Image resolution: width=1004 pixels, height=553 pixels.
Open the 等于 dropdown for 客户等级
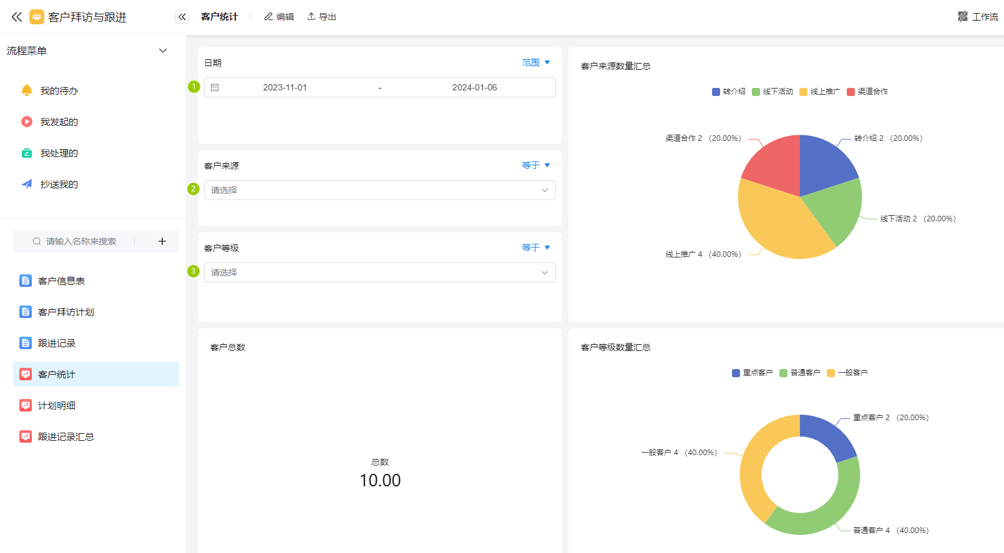pos(536,248)
